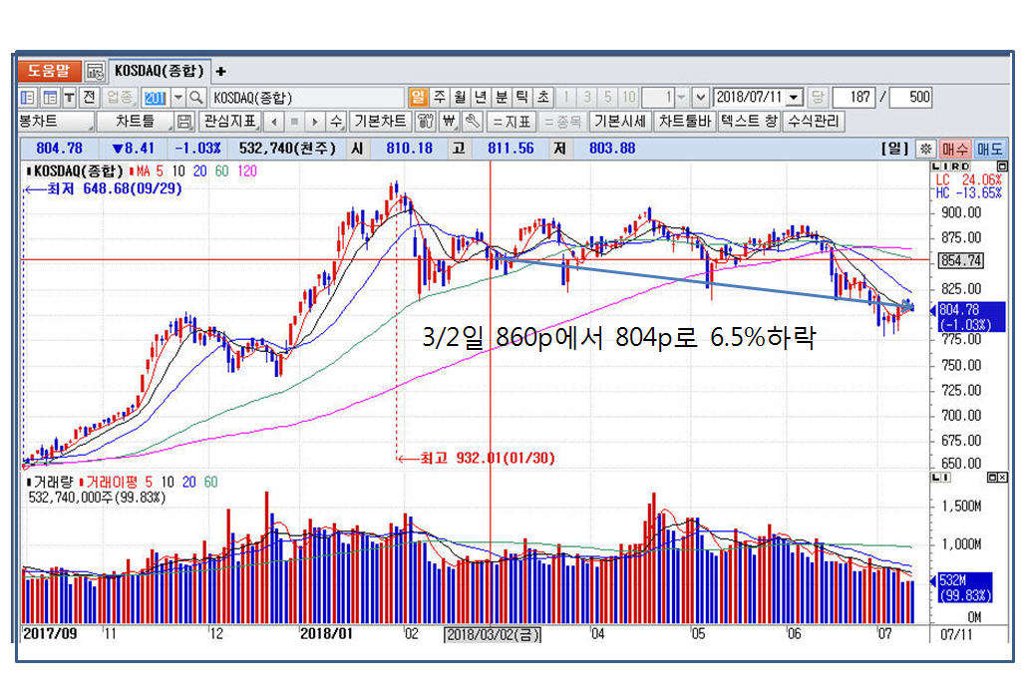Screen dimensions: 1023x690
Task: Add a new tab with plus icon
Action: click(x=221, y=72)
